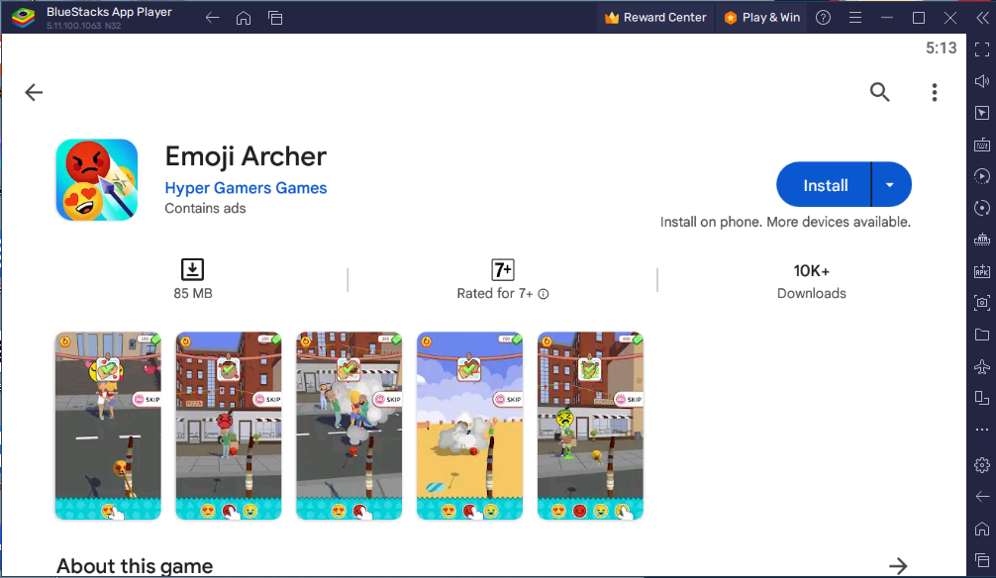The image size is (996, 578).
Task: Click the sync operations circular icon
Action: click(x=982, y=208)
